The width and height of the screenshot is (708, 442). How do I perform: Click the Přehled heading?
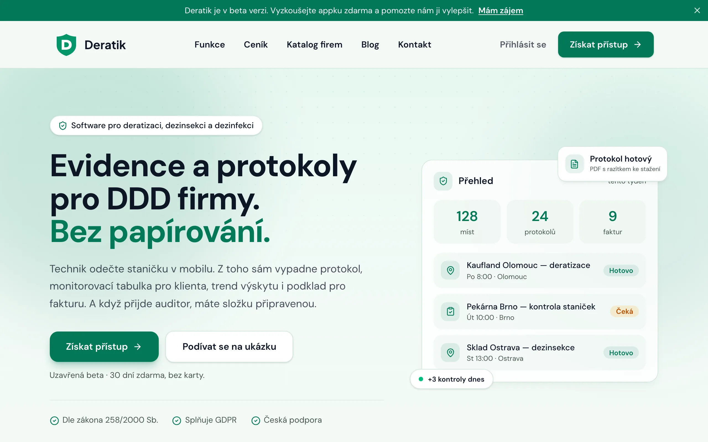(x=476, y=181)
